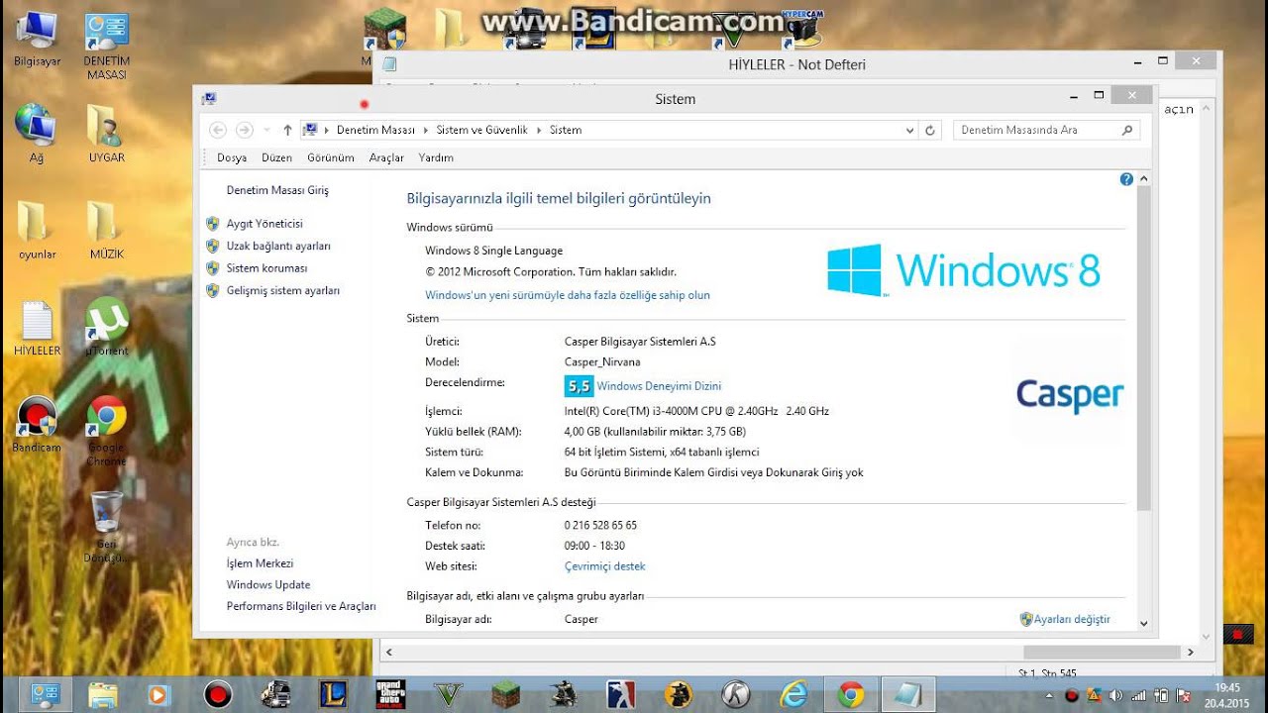1268x713 pixels.
Task: Open Windows Update link
Action: (x=268, y=585)
